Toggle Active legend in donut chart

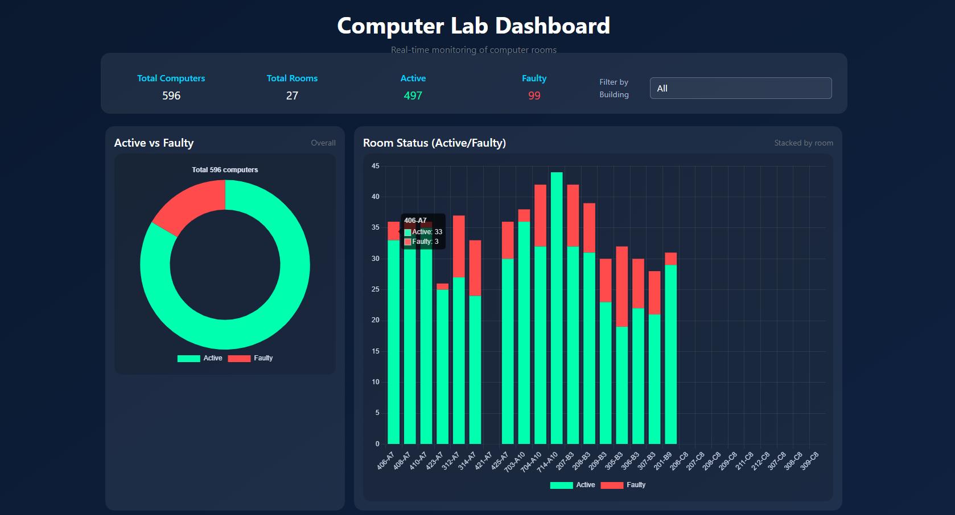tap(200, 358)
